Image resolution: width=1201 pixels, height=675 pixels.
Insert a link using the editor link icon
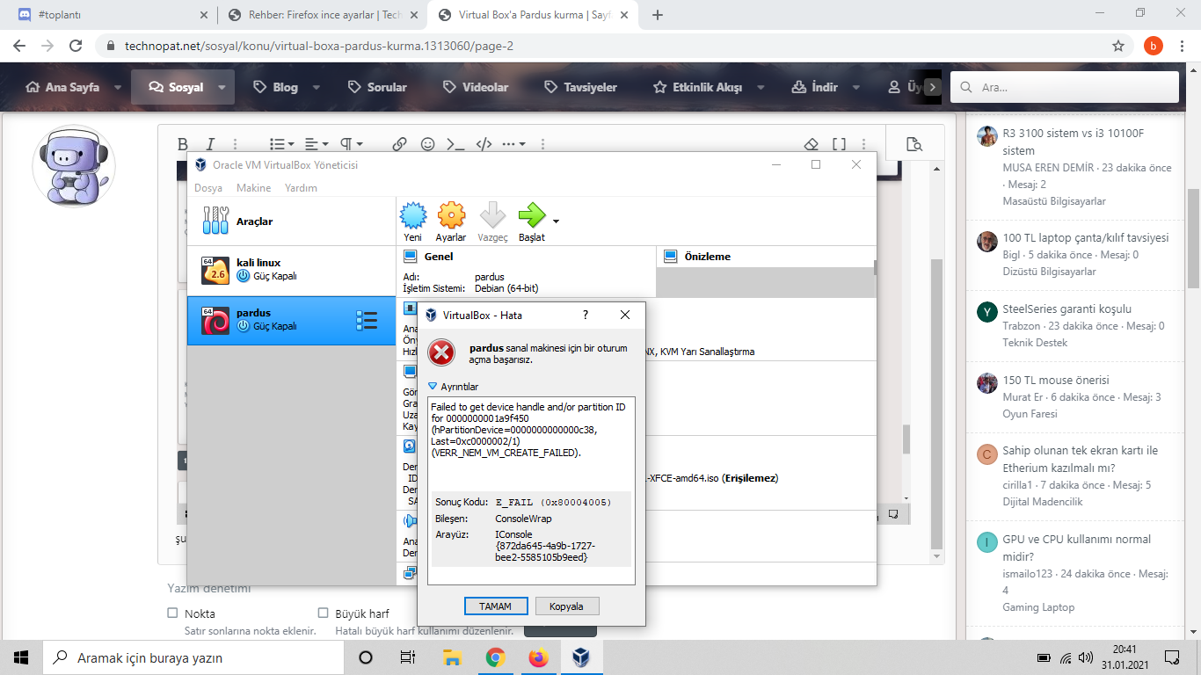(399, 144)
